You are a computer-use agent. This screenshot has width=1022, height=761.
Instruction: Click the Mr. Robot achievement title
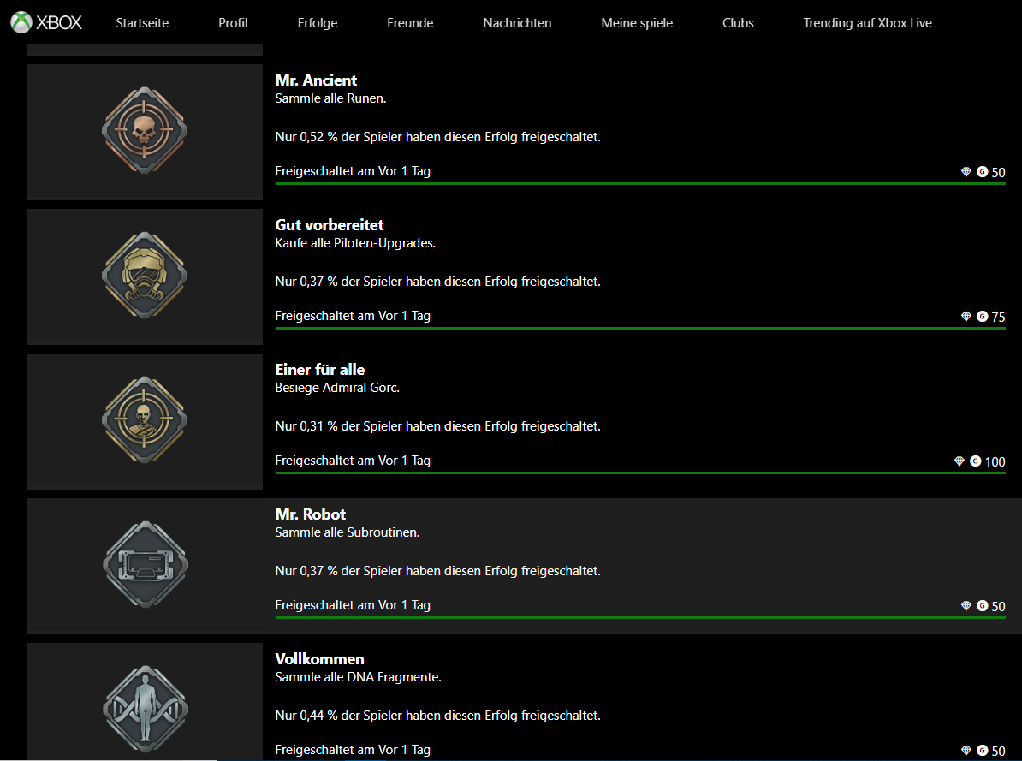(x=310, y=514)
